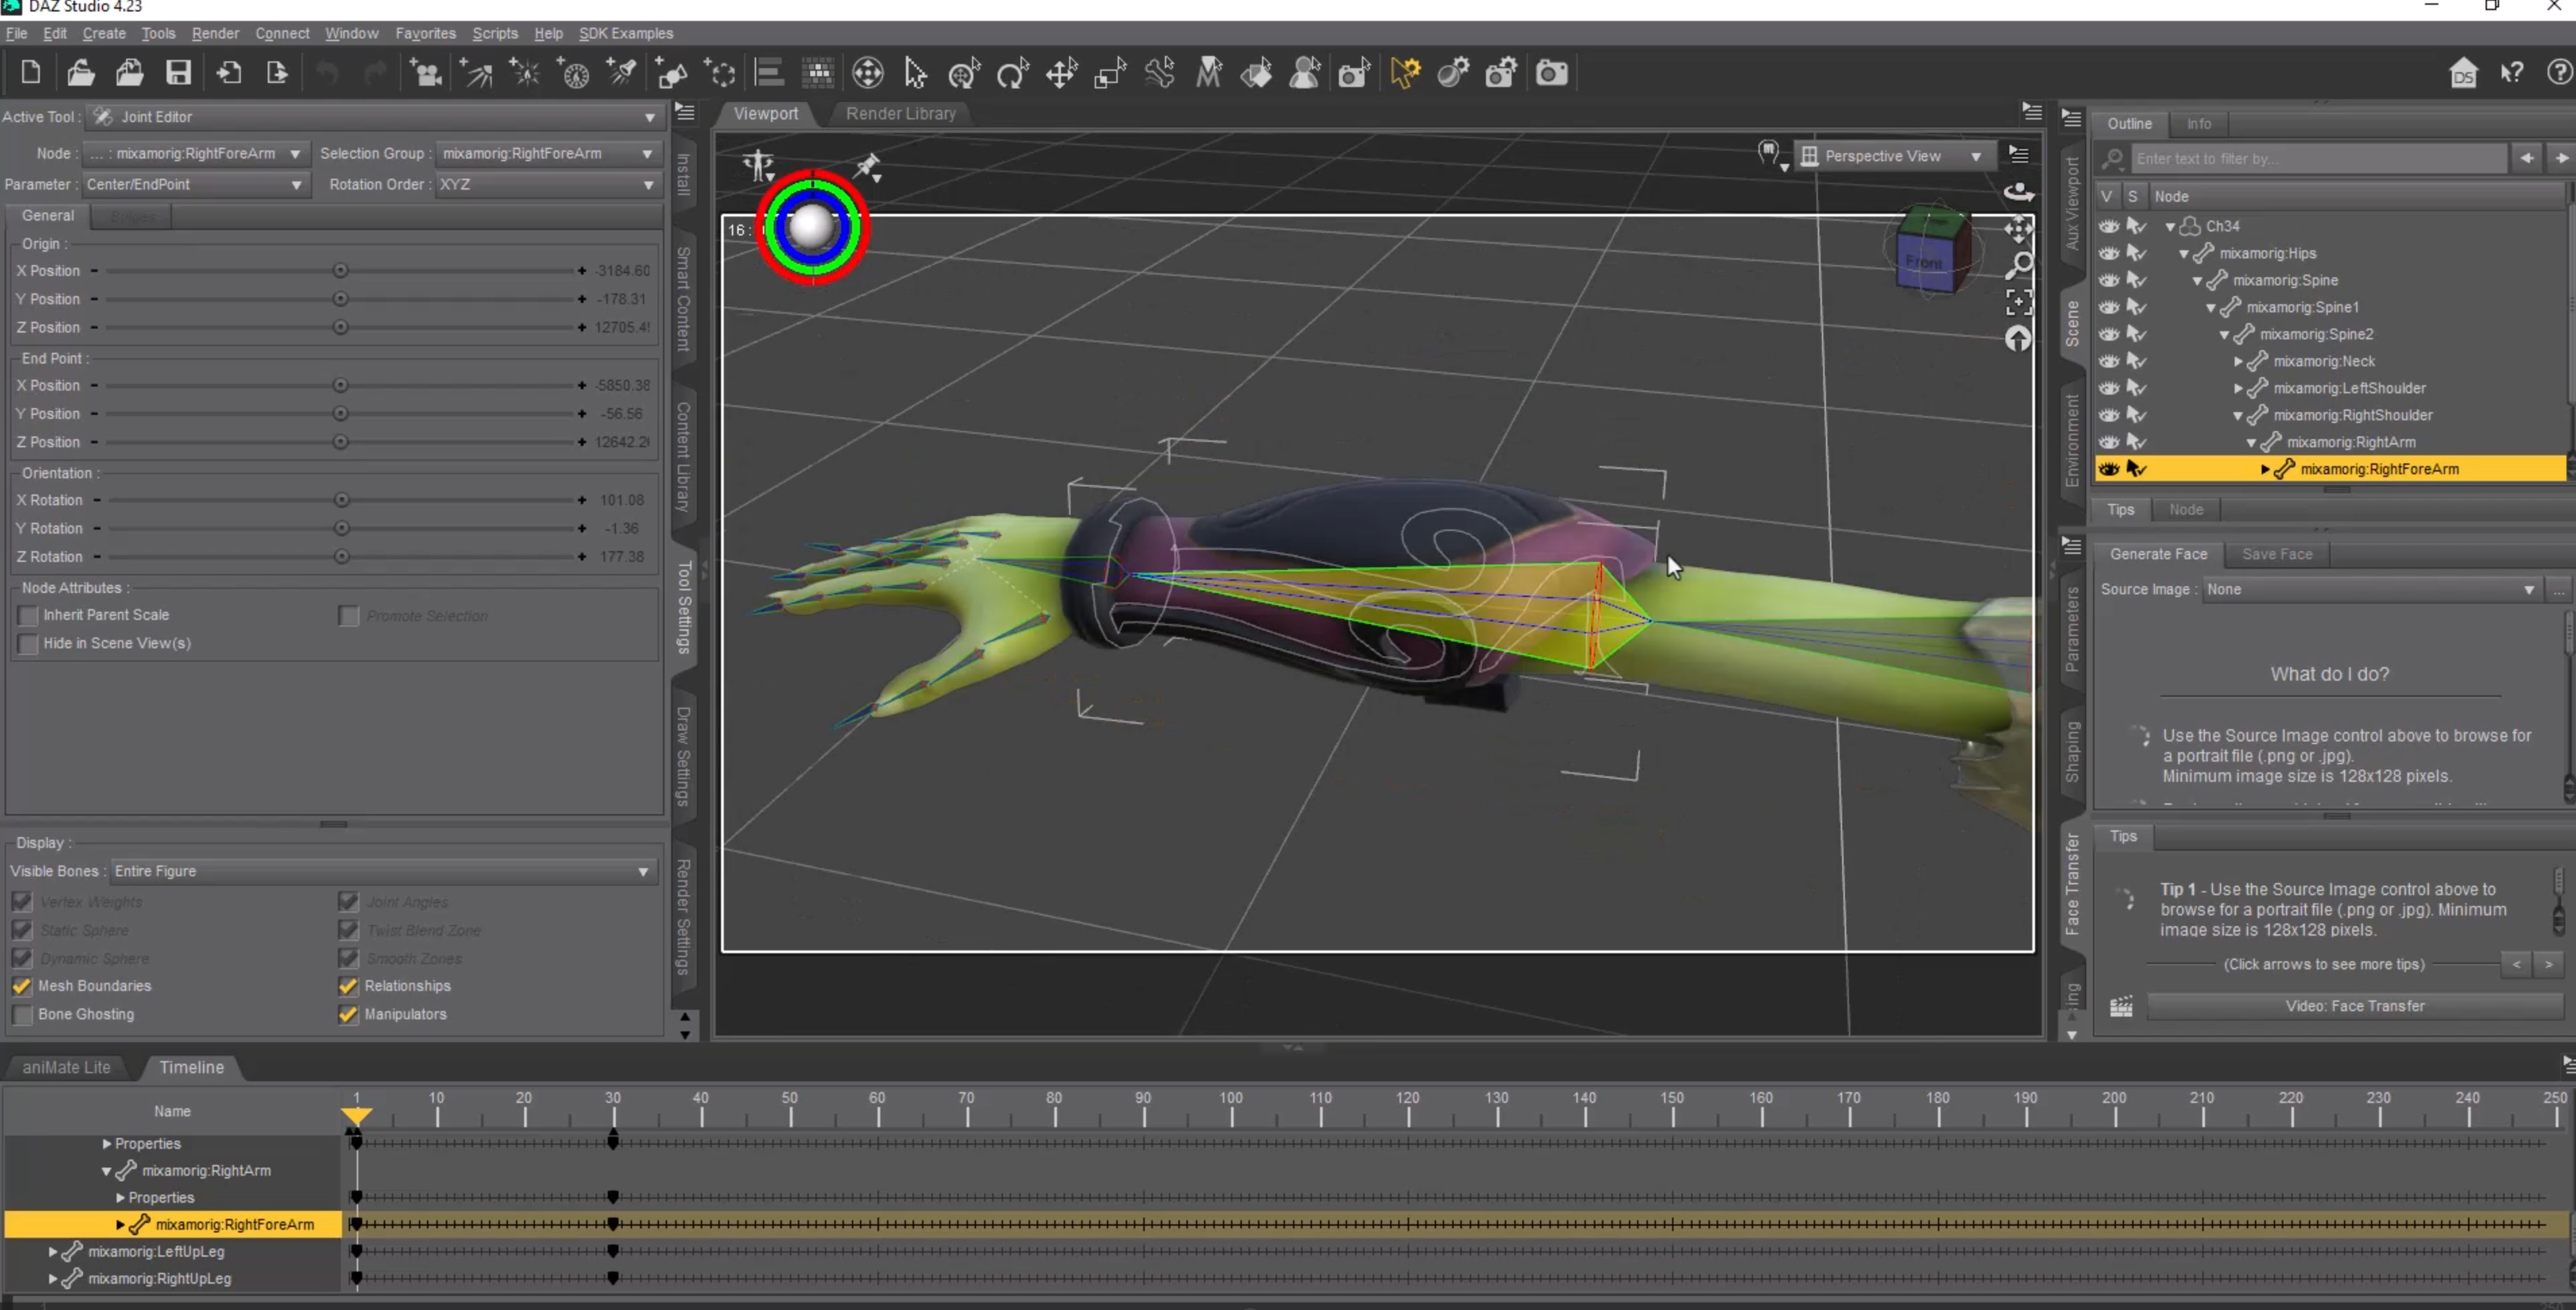Create a new spotlight from toolbar
The height and width of the screenshot is (1310, 2576).
(621, 73)
